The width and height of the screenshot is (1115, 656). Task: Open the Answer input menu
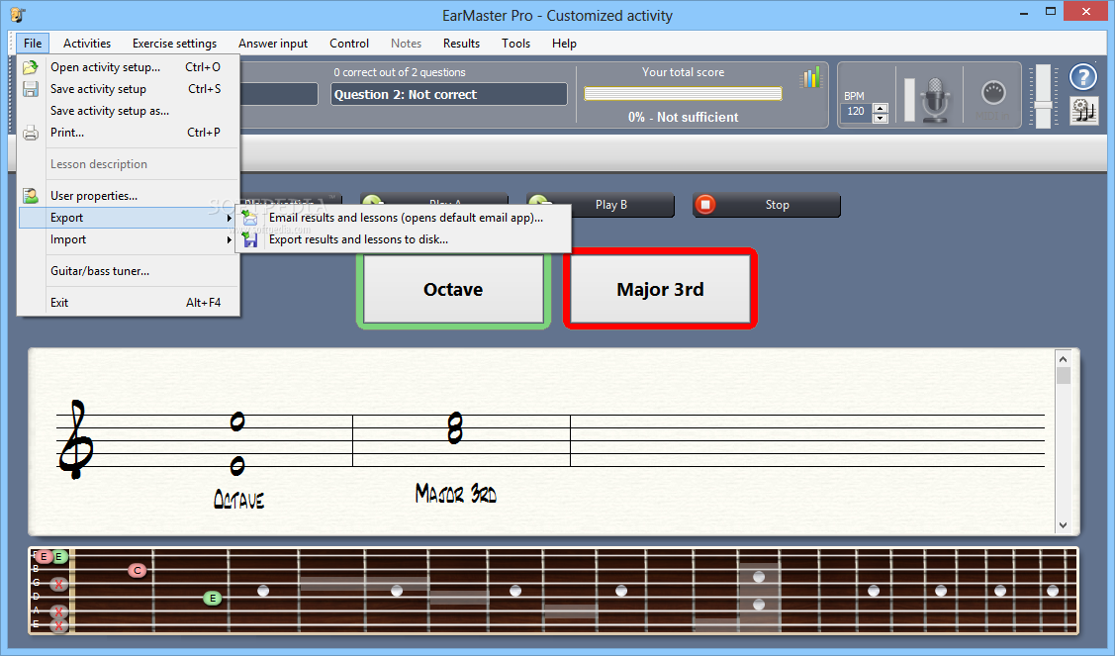pos(273,44)
